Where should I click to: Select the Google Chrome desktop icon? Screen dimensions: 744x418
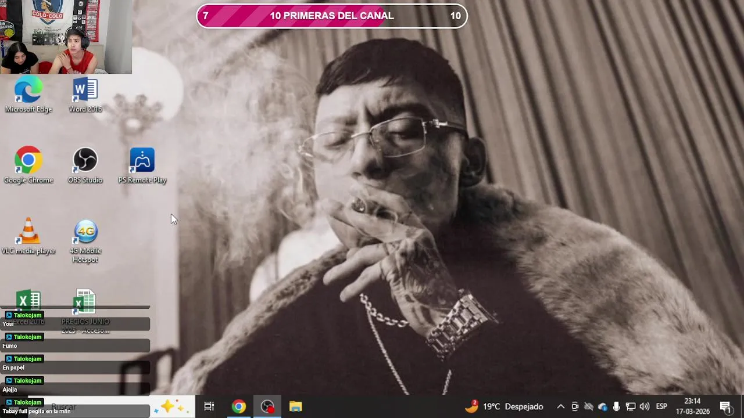28,167
